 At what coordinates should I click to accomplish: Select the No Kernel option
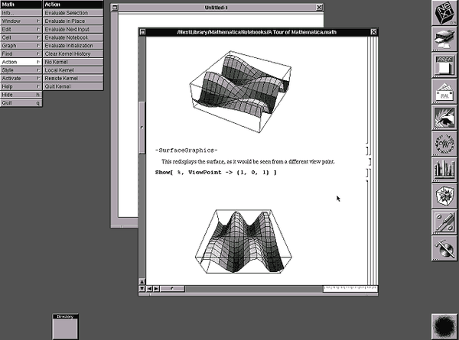tap(57, 61)
